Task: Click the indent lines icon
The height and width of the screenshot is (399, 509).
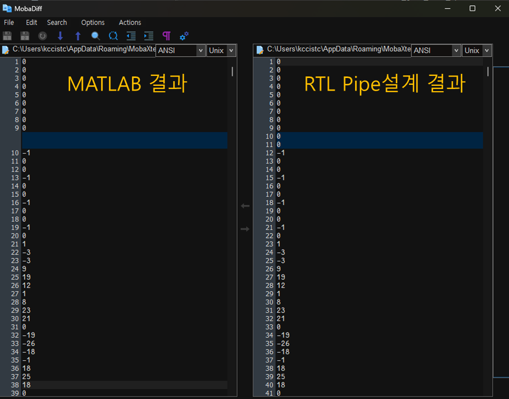Action: (149, 36)
